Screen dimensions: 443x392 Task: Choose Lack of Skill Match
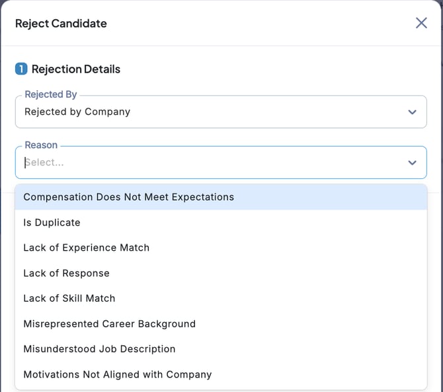(69, 298)
